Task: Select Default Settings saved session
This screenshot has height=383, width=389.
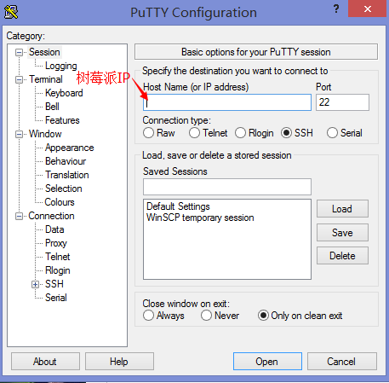Action: pyautogui.click(x=178, y=206)
